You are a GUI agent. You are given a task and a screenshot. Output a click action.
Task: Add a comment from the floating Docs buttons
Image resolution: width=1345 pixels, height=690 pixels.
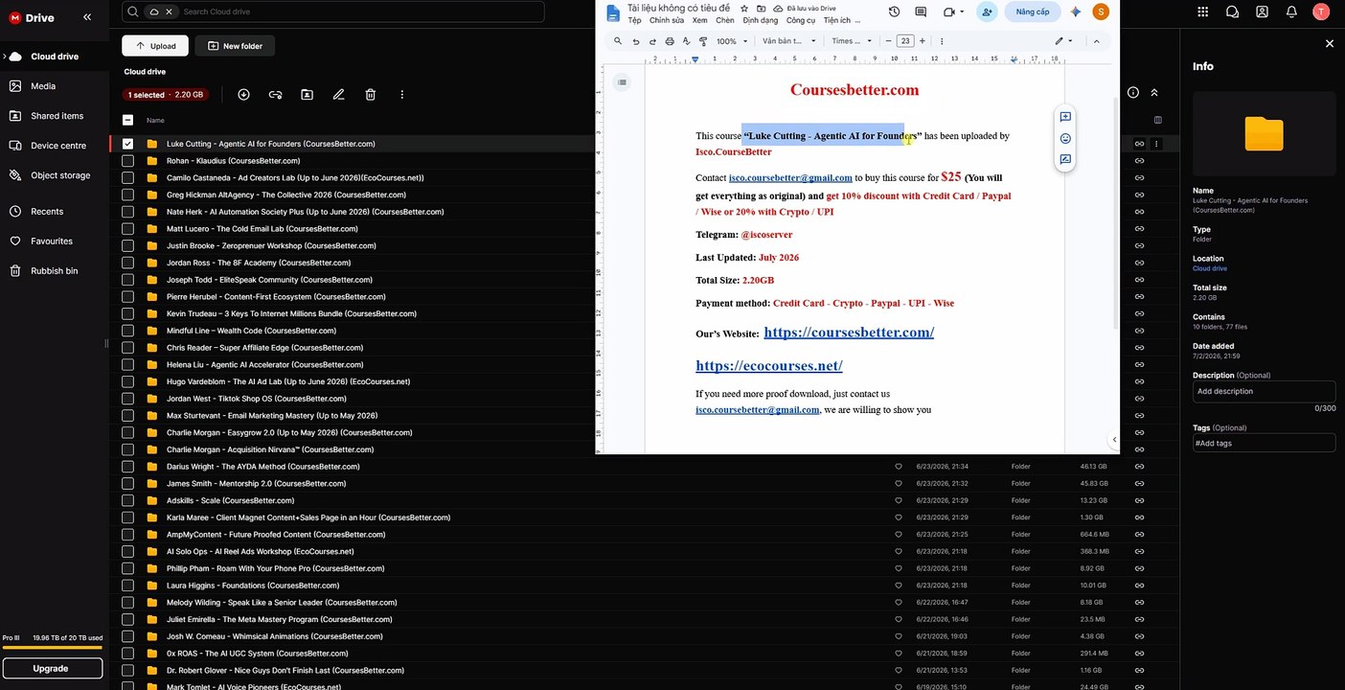tap(1065, 117)
